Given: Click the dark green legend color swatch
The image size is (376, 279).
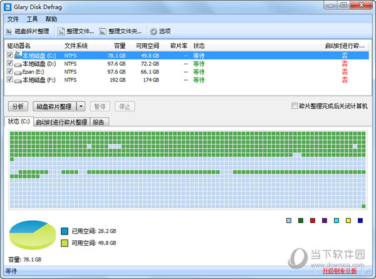Looking at the screenshot, I should 301,220.
